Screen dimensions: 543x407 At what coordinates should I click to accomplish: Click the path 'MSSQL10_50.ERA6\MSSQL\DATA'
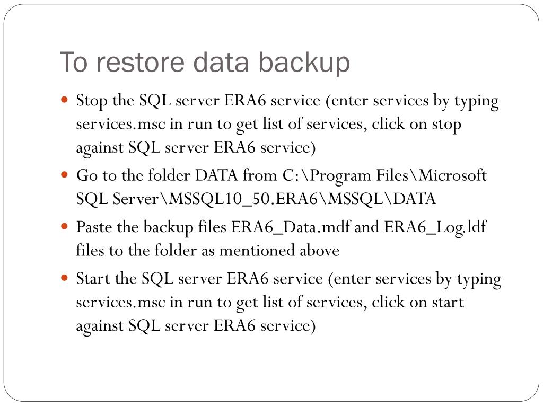pos(302,200)
